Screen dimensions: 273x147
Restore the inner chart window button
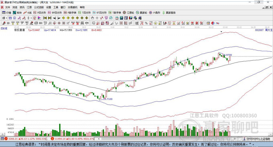pos(267,7)
